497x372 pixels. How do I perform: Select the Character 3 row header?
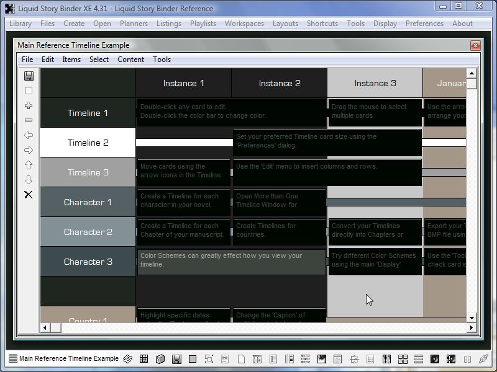(88, 262)
